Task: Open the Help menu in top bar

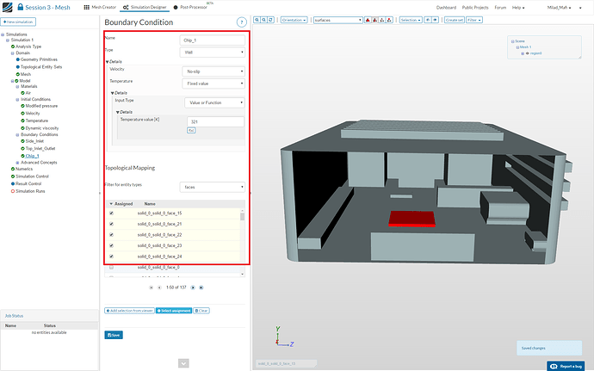Action: pyautogui.click(x=517, y=7)
